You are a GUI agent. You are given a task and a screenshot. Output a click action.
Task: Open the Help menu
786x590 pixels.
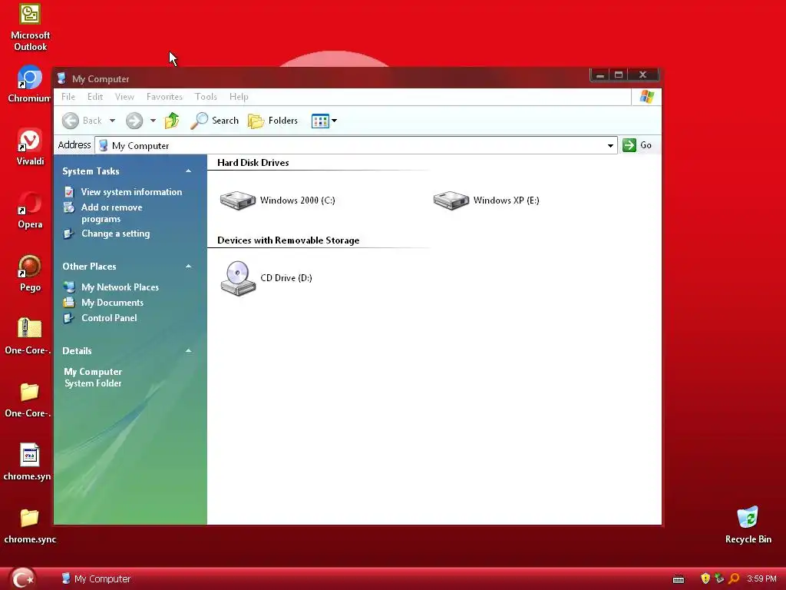click(239, 97)
